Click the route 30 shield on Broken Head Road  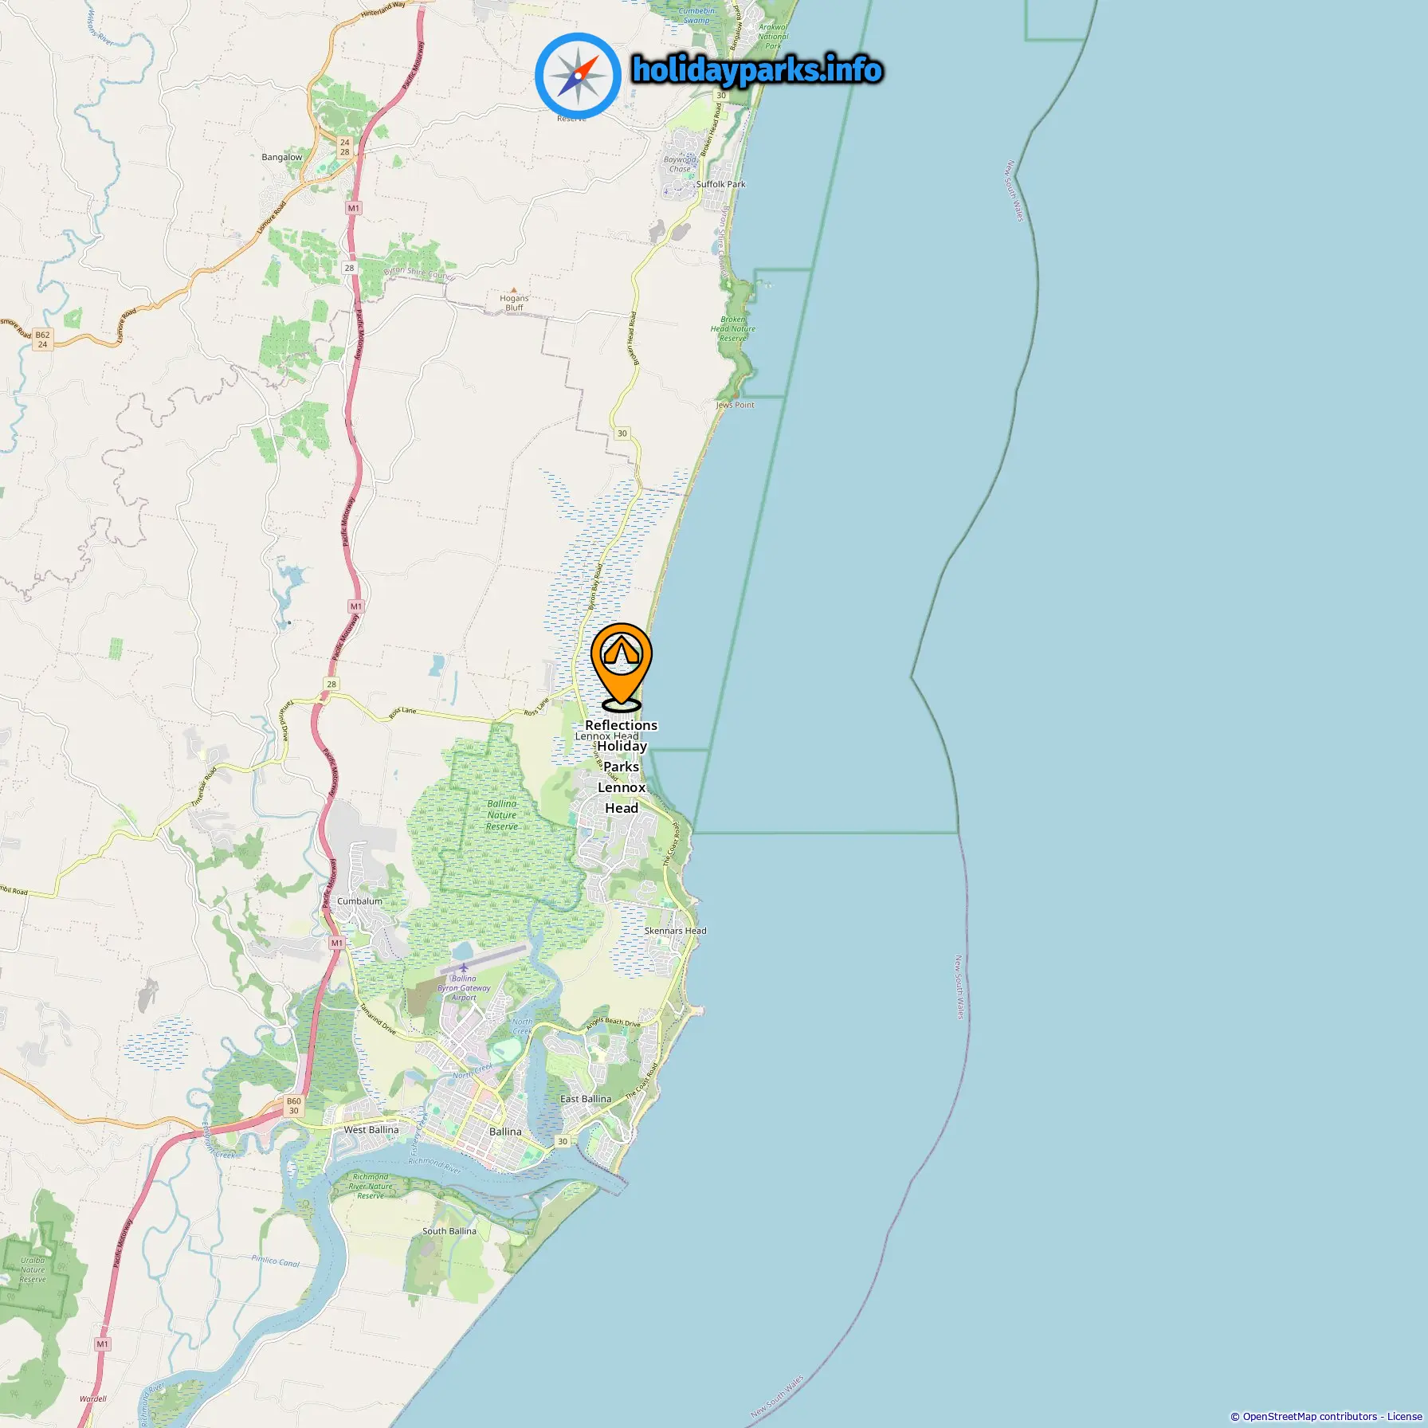[622, 433]
